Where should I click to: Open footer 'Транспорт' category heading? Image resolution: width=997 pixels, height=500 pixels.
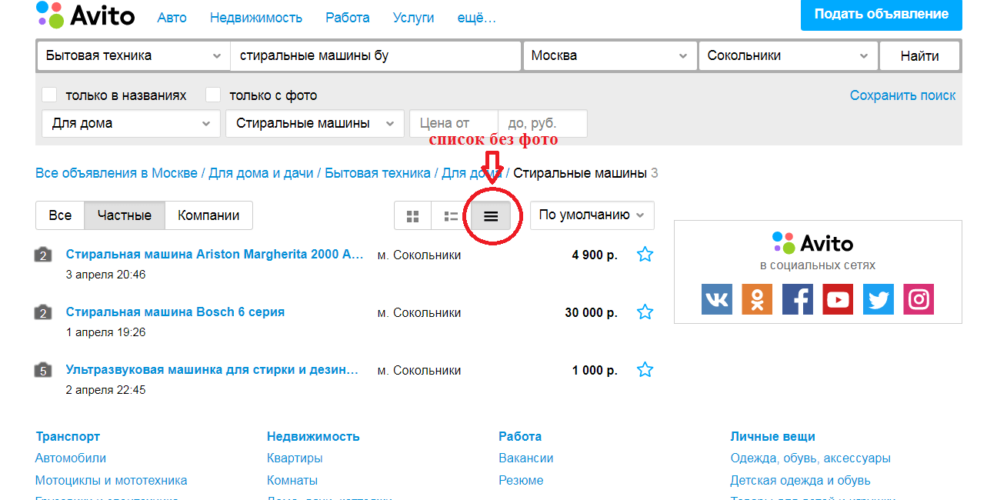[x=68, y=436]
